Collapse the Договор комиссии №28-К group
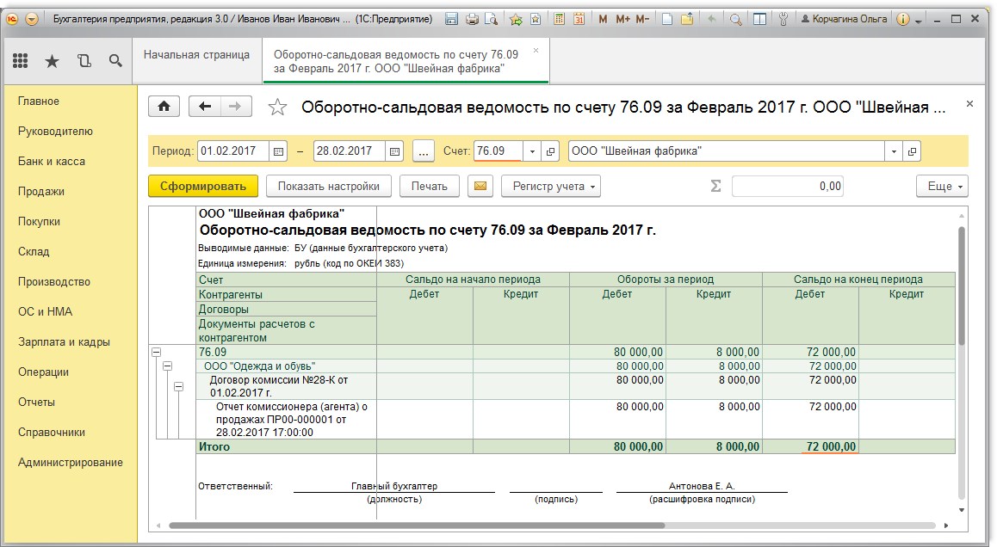 (178, 387)
